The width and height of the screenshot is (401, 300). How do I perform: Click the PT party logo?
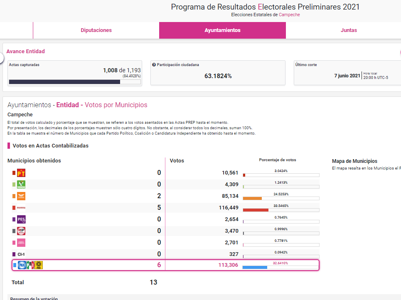(21, 173)
